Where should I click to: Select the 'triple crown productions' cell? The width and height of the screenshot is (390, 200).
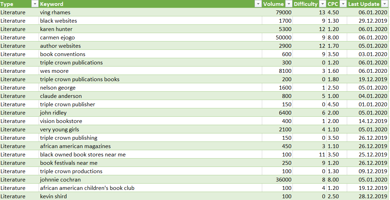(x=150, y=171)
